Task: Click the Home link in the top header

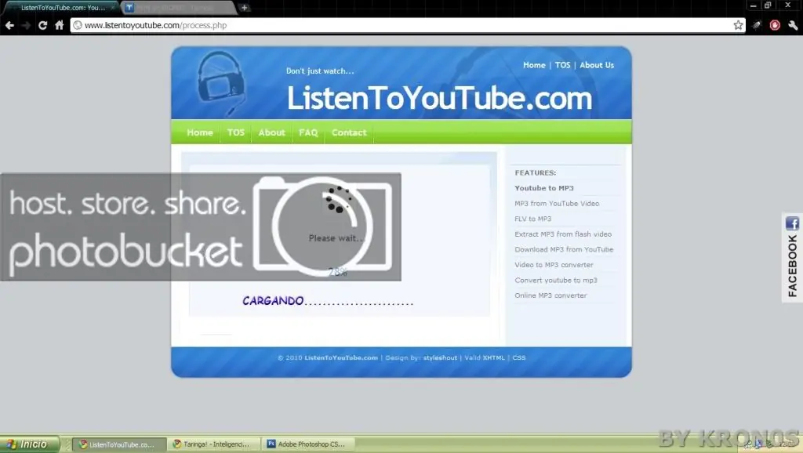Action: click(534, 65)
